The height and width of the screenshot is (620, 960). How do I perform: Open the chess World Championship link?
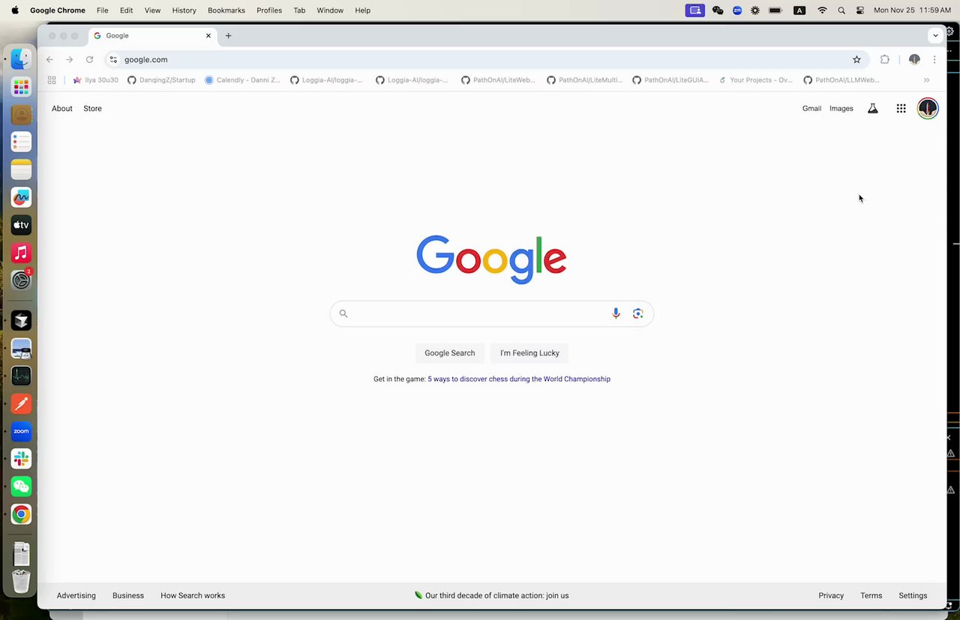pos(519,379)
